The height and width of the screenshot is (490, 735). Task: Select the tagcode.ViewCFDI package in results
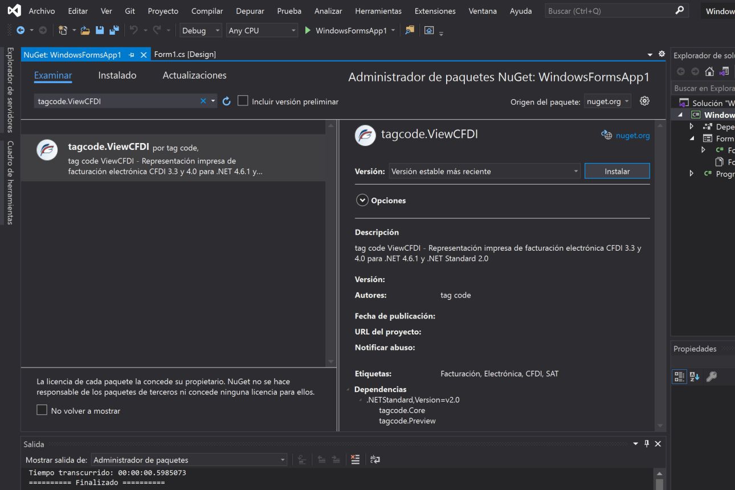tap(173, 158)
